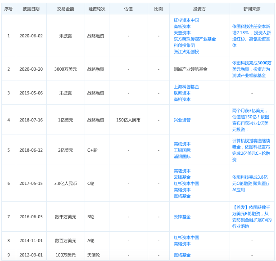Screen dimensions: 276x261
Task: Open the 东方明珠传媒产业基金 investor link
Action: 195,39
